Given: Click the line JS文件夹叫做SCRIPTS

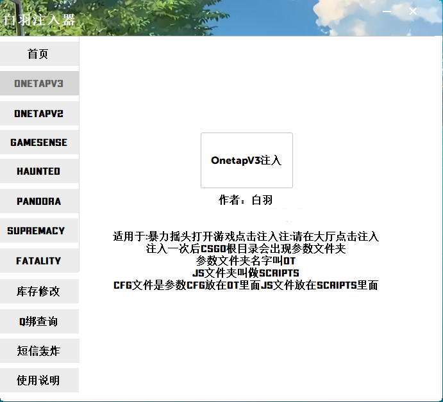Looking at the screenshot, I should [246, 273].
